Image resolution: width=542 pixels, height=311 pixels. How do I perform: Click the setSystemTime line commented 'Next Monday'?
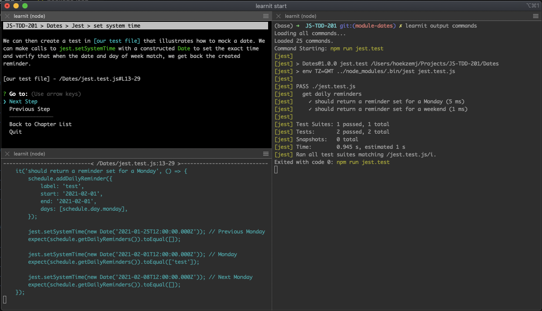140,277
